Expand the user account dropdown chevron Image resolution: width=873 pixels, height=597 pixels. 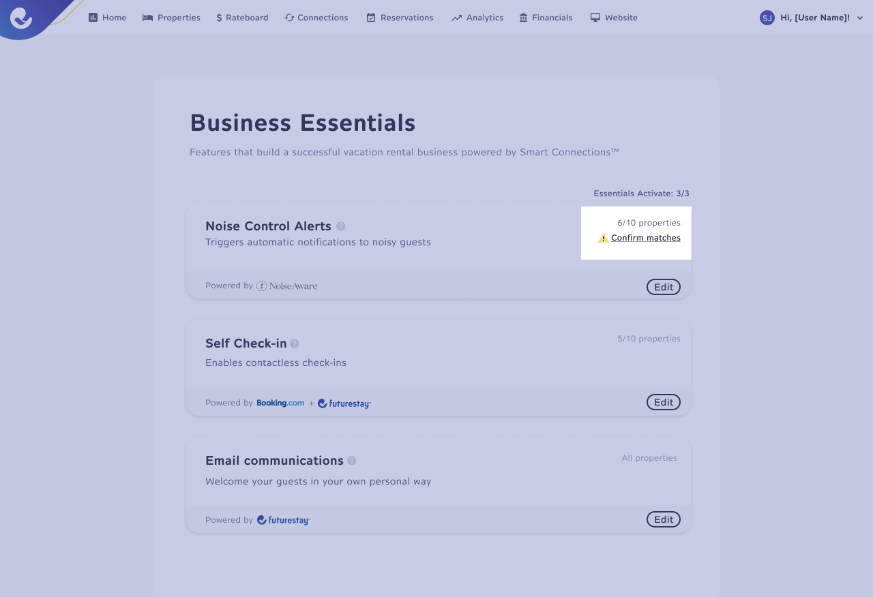(x=860, y=18)
